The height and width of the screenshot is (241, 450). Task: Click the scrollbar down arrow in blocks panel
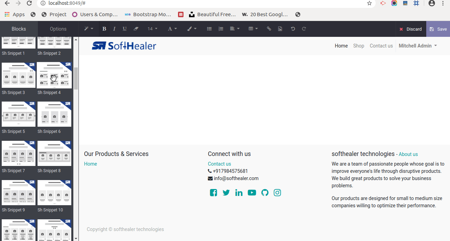76,238
